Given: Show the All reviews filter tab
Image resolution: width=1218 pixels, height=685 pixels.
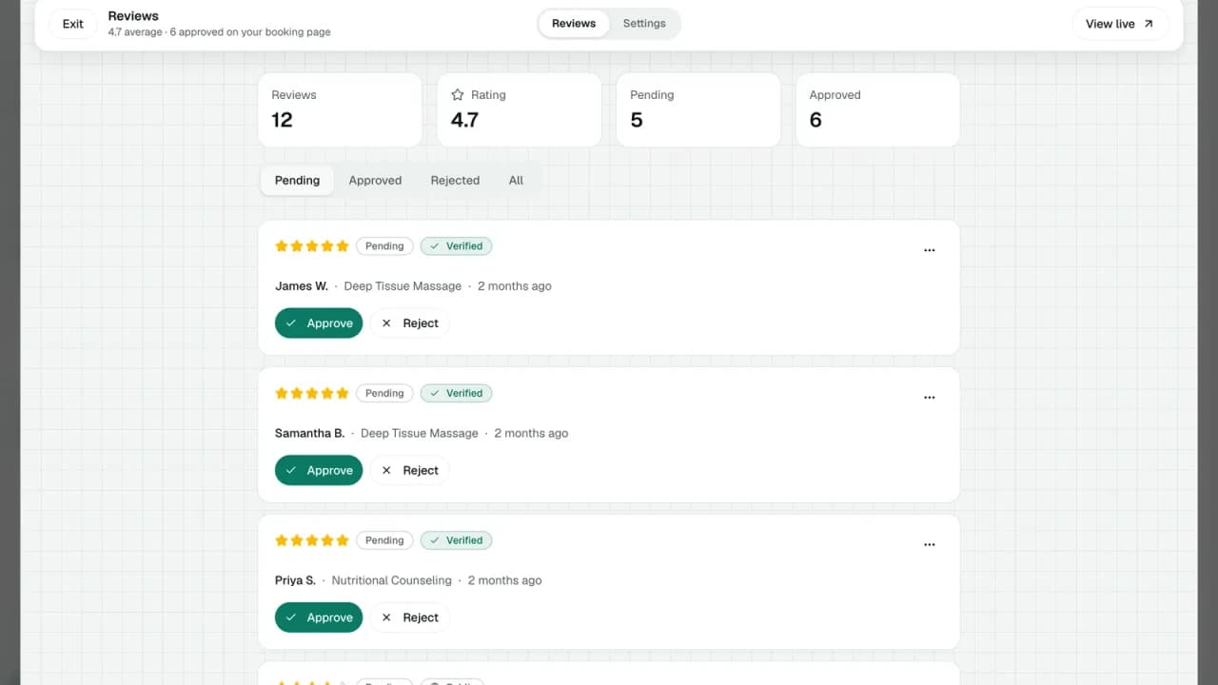Looking at the screenshot, I should pyautogui.click(x=516, y=181).
